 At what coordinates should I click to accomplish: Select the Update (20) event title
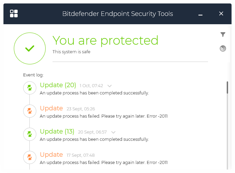click(x=58, y=85)
